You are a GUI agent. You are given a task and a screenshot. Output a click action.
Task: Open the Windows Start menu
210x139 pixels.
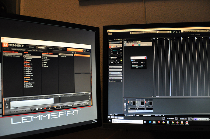pyautogui.click(x=110, y=121)
